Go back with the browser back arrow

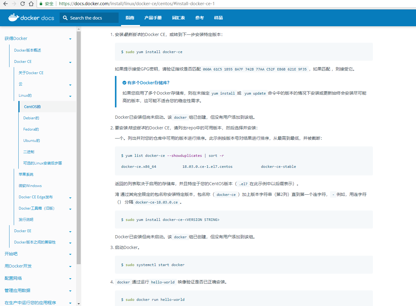click(x=5, y=4)
